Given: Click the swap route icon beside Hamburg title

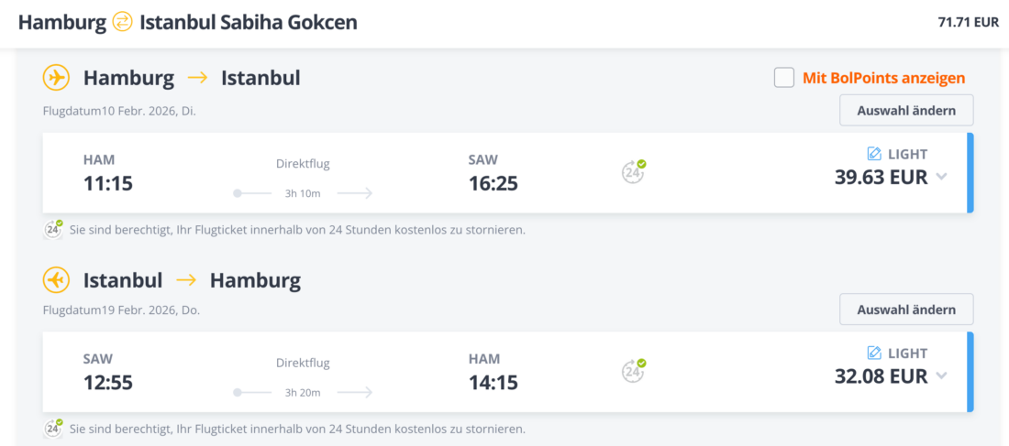Looking at the screenshot, I should click(123, 23).
